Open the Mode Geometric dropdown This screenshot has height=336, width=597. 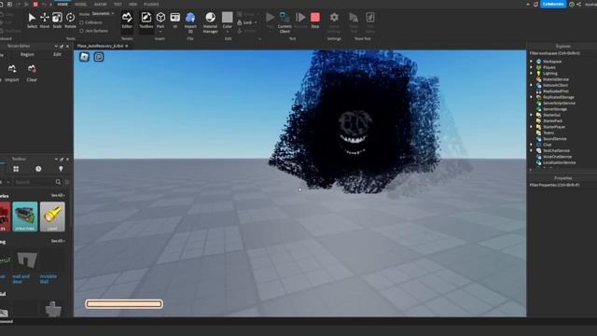pyautogui.click(x=103, y=14)
